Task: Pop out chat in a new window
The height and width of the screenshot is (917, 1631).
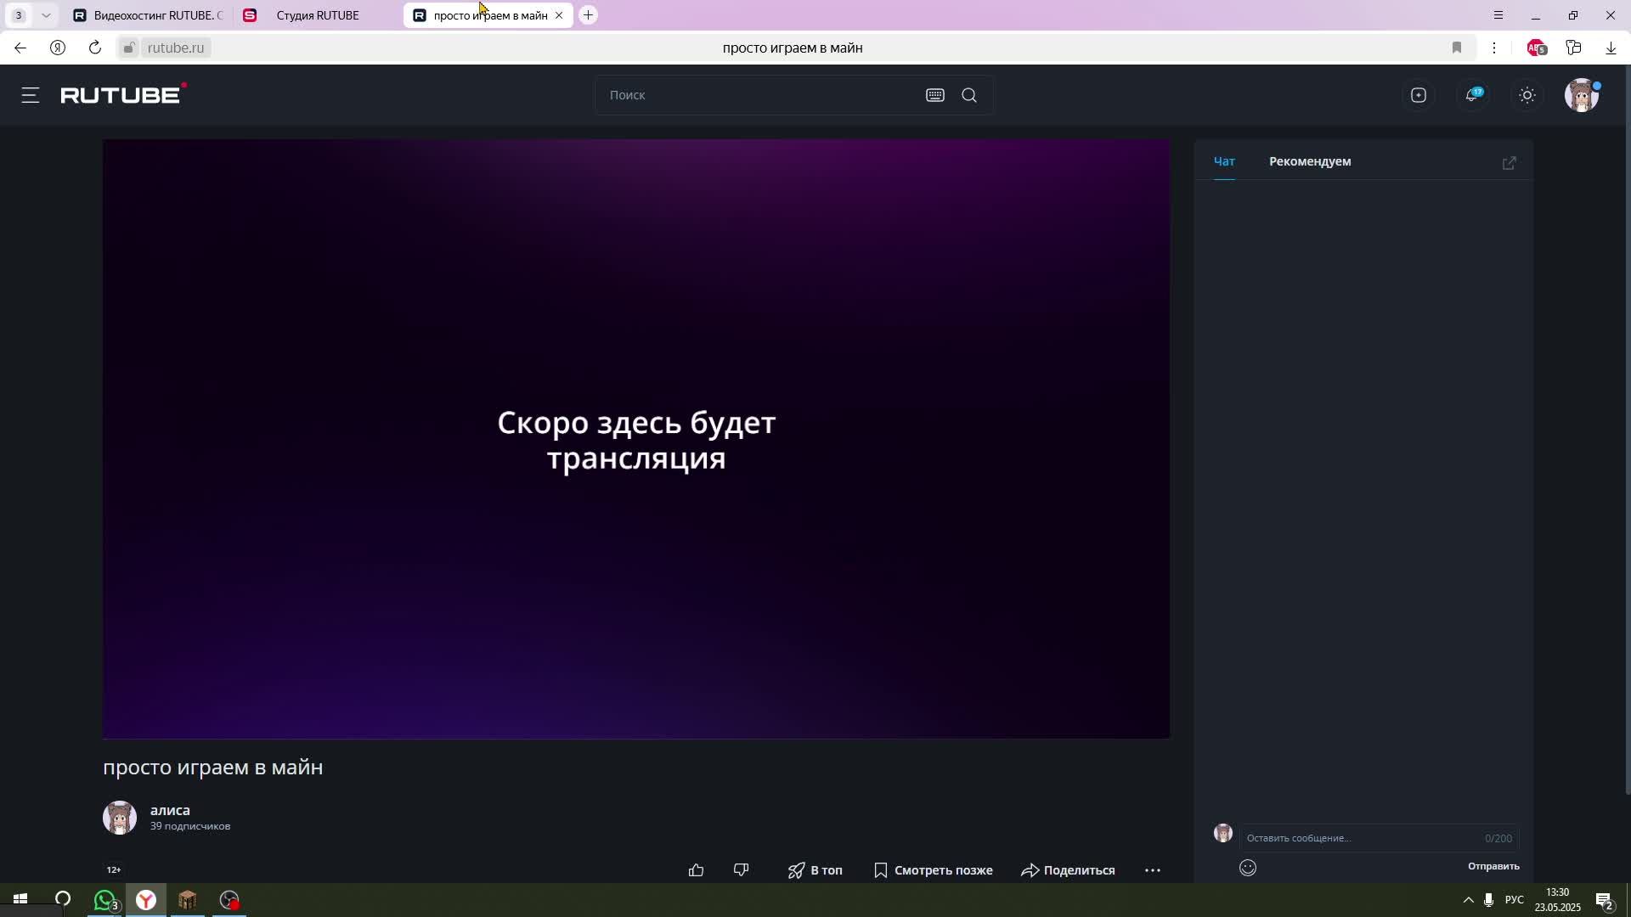Action: 1509,162
